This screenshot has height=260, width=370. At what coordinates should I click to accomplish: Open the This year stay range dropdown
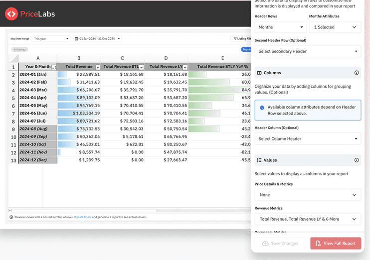coord(51,39)
